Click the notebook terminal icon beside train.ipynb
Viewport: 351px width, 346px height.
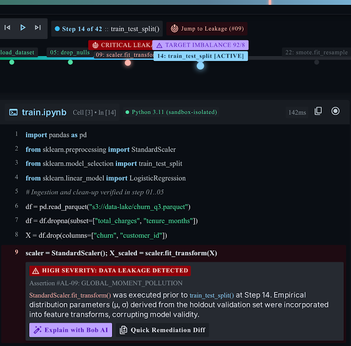[14, 112]
